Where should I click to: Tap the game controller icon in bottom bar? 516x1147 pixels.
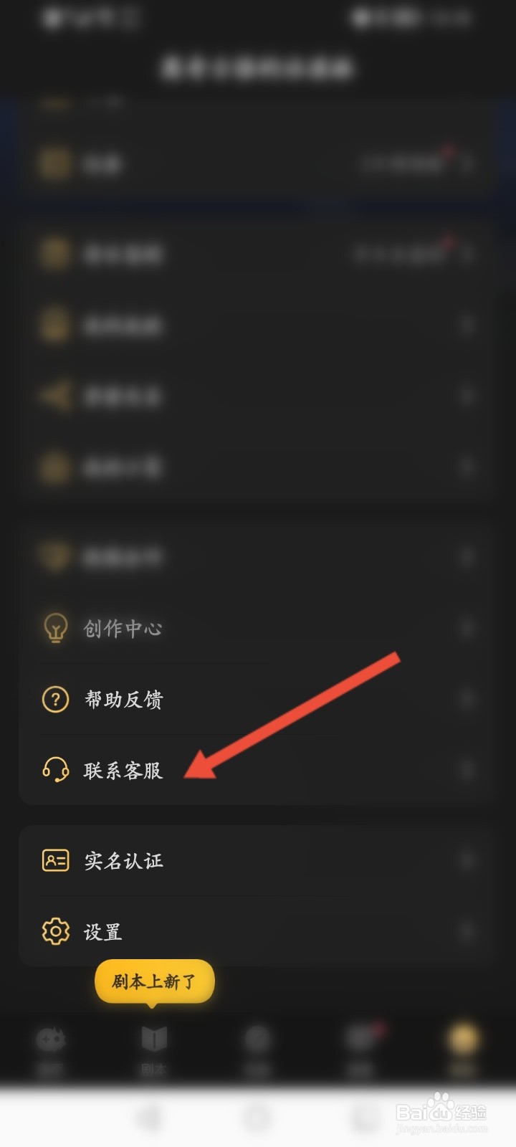pos(51,1039)
